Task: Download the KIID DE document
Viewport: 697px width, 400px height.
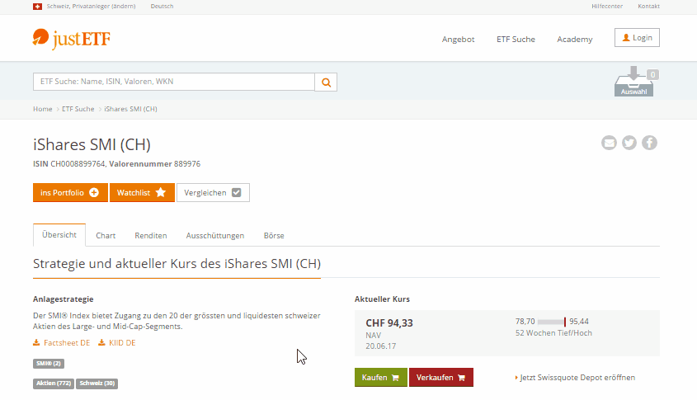Action: point(117,342)
